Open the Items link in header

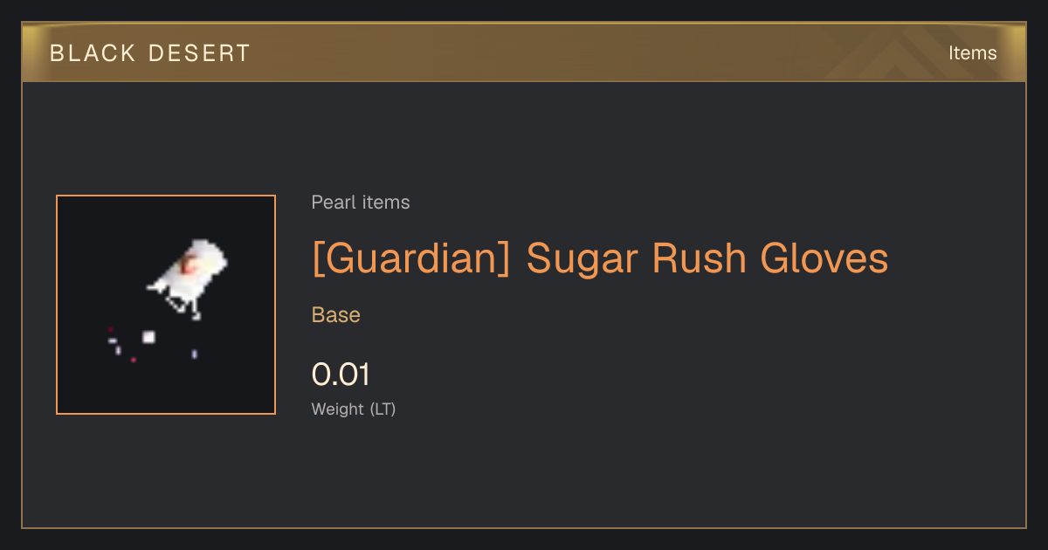pos(972,53)
